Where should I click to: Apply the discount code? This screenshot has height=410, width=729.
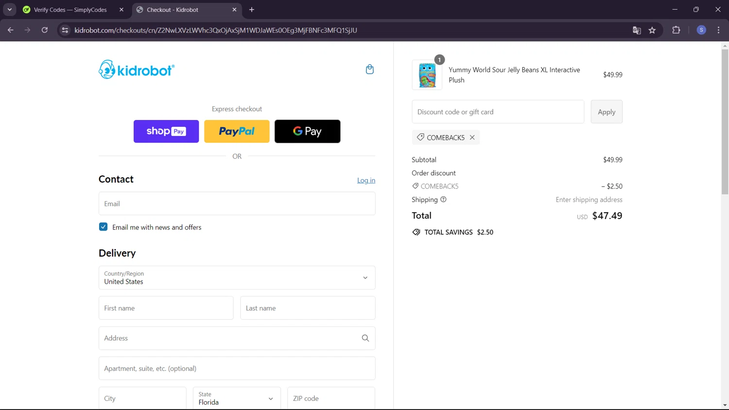tap(607, 112)
